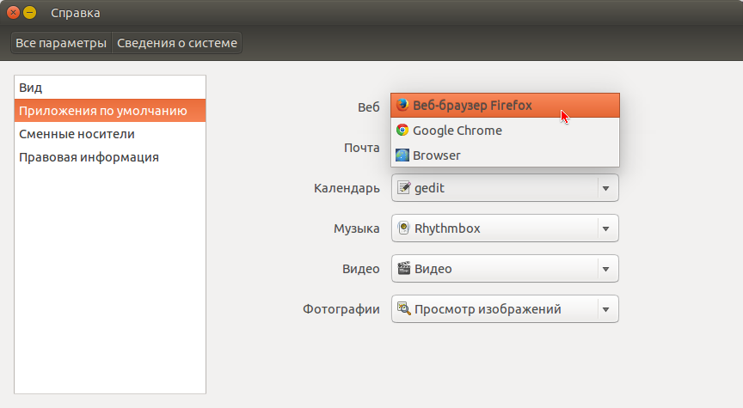Click the image viewer icon for Фотографии
Screen dimensions: 743x408
(403, 309)
